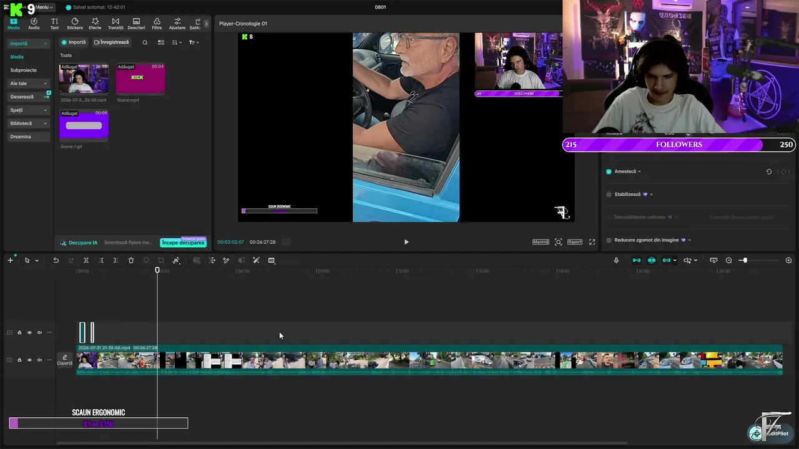Mute the main video track audio

coord(39,360)
